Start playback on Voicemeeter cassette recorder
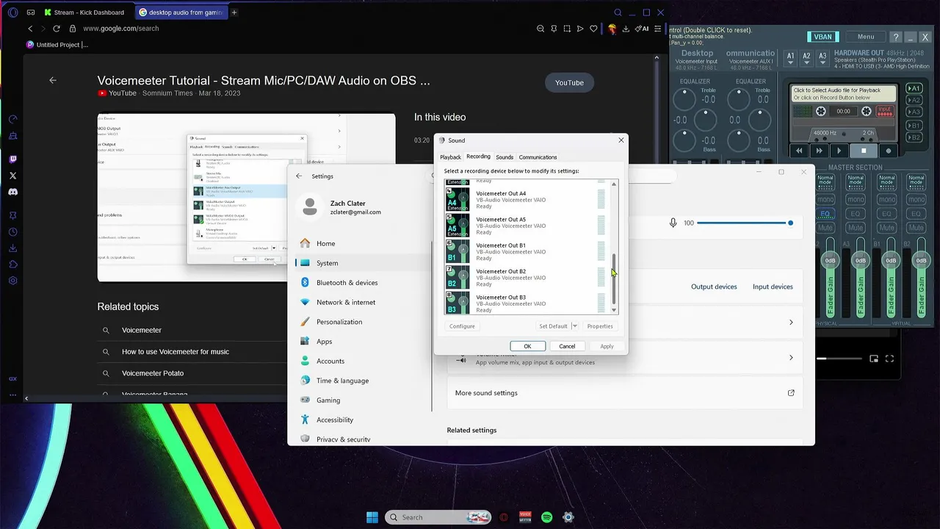Screen dimensions: 940x529 click(839, 151)
